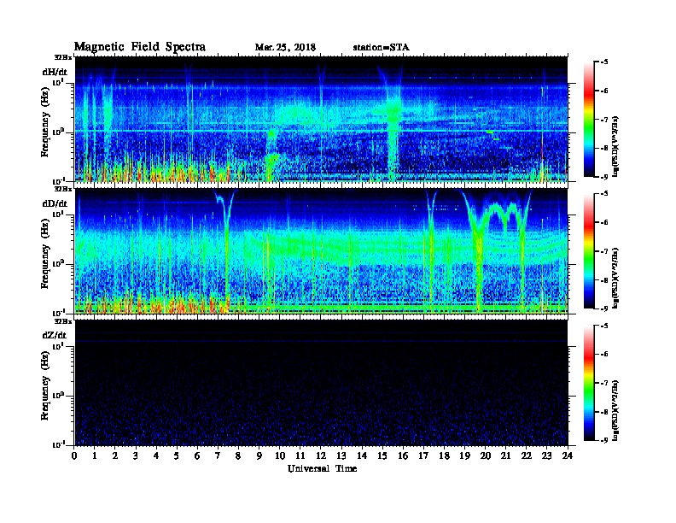Click the "Universal Time" axis label

322,468
